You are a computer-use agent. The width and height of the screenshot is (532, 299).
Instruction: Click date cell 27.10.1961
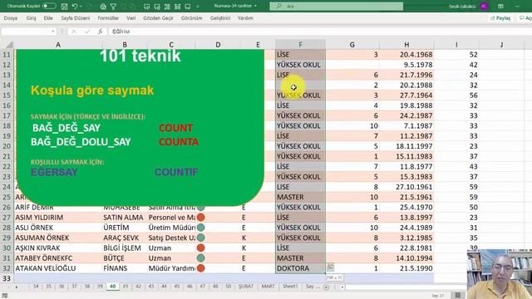[x=406, y=187]
